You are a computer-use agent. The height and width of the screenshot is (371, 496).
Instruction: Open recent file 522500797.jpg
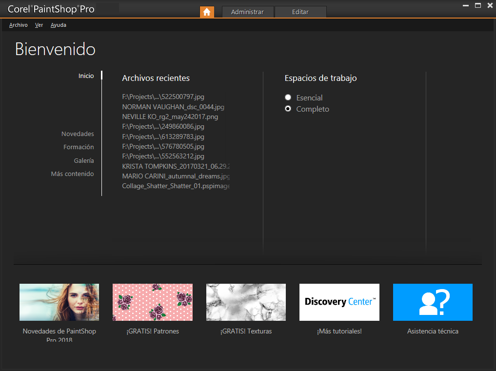[163, 97]
